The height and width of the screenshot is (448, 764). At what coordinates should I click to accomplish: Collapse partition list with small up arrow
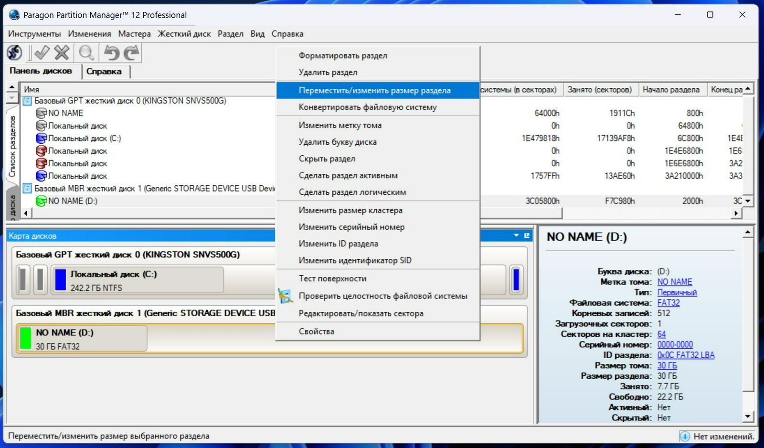[11, 87]
